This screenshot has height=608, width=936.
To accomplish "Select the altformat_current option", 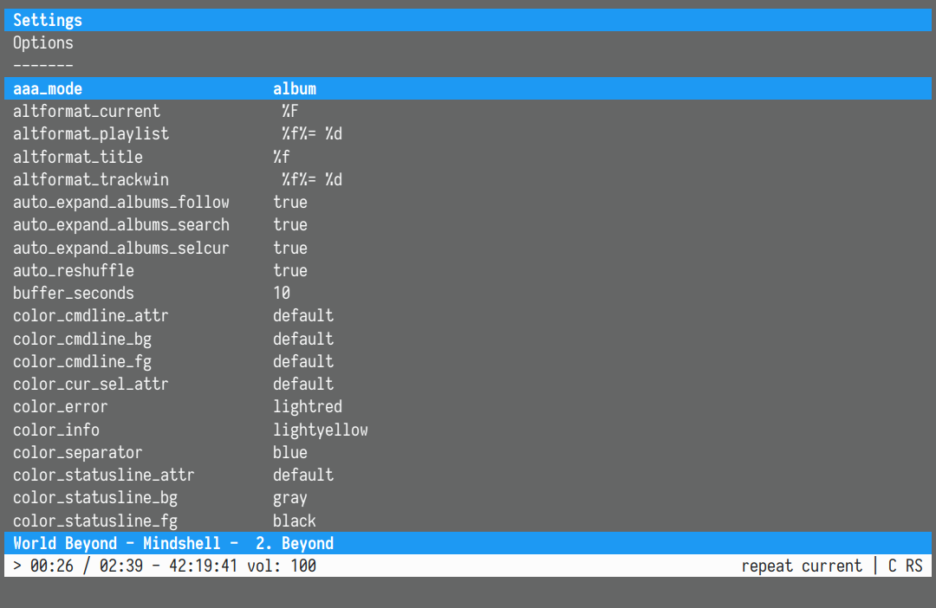I will tap(87, 111).
